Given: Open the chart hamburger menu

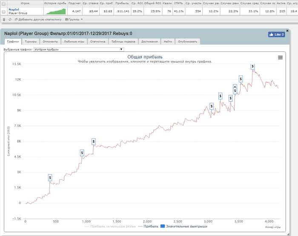Looking at the screenshot, I should pyautogui.click(x=280, y=58).
